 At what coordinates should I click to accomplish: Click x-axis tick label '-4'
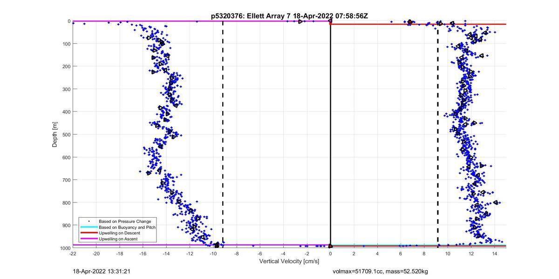coord(283,253)
